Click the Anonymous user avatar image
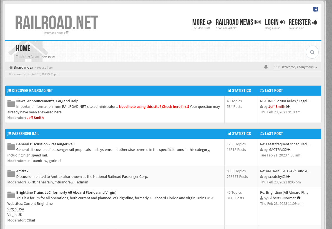 276,67
